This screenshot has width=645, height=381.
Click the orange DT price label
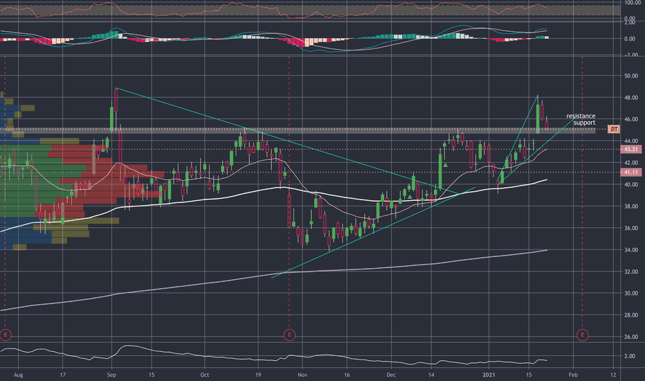(613, 130)
